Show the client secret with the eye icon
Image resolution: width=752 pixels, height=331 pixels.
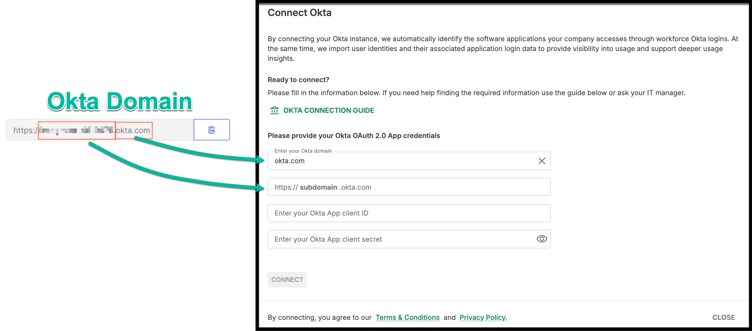click(x=542, y=239)
